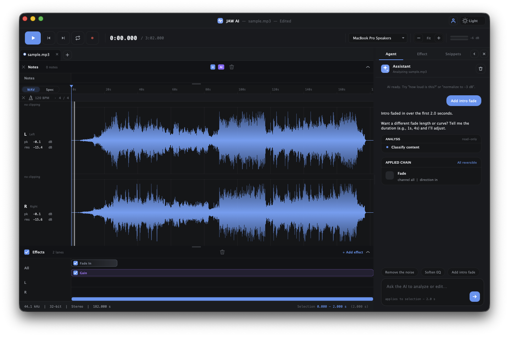Clear the assistant conversation trash icon
This screenshot has height=337, width=509.
click(x=481, y=69)
